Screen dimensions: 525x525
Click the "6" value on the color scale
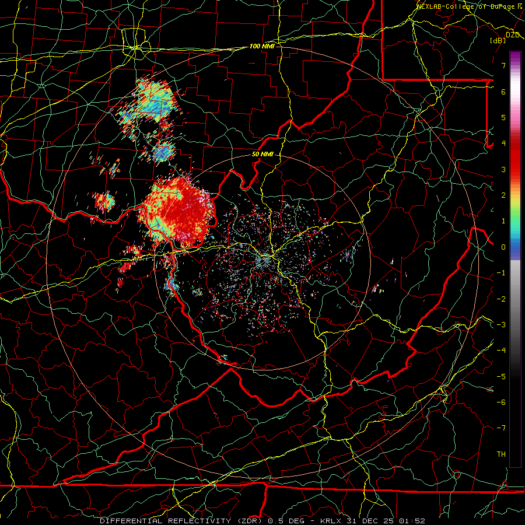point(503,92)
